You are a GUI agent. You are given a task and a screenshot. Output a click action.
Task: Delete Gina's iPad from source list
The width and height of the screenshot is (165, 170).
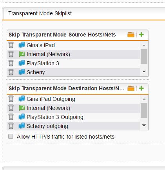click(x=11, y=45)
